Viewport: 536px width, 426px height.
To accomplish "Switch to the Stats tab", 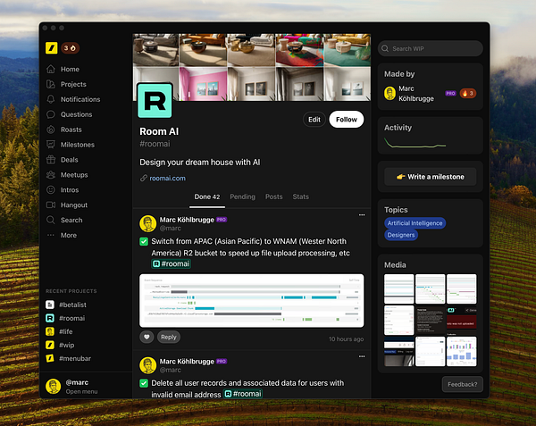I will coord(300,196).
